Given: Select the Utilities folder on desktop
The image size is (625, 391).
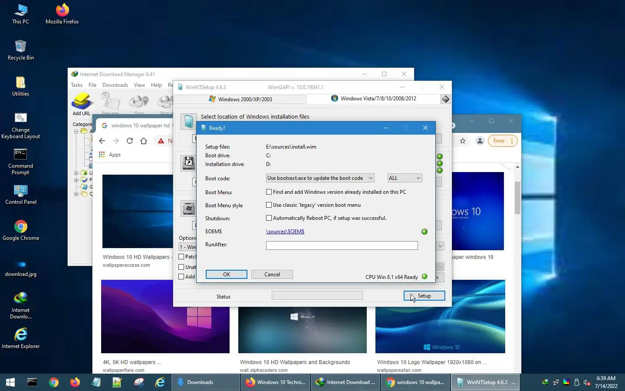Looking at the screenshot, I should 20,86.
